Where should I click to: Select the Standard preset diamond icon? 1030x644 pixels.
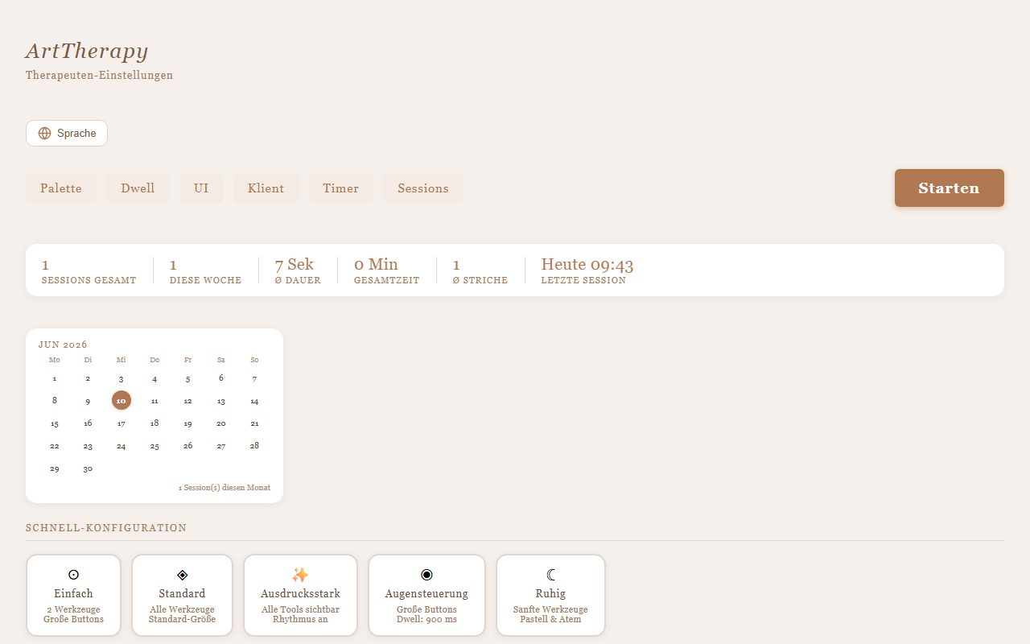182,575
